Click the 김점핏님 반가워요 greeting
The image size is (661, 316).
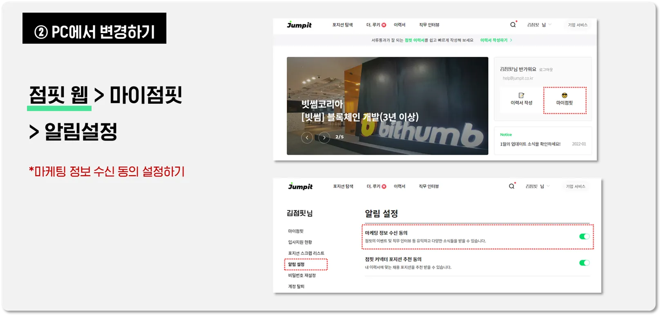click(518, 69)
